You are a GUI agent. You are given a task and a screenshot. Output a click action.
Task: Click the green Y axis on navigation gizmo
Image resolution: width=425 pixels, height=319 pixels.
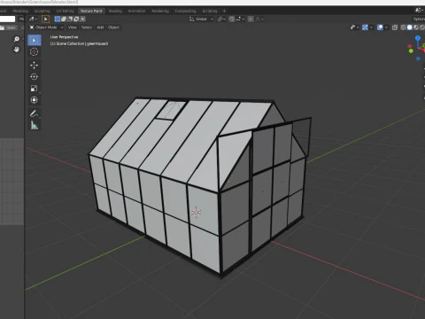tap(411, 51)
